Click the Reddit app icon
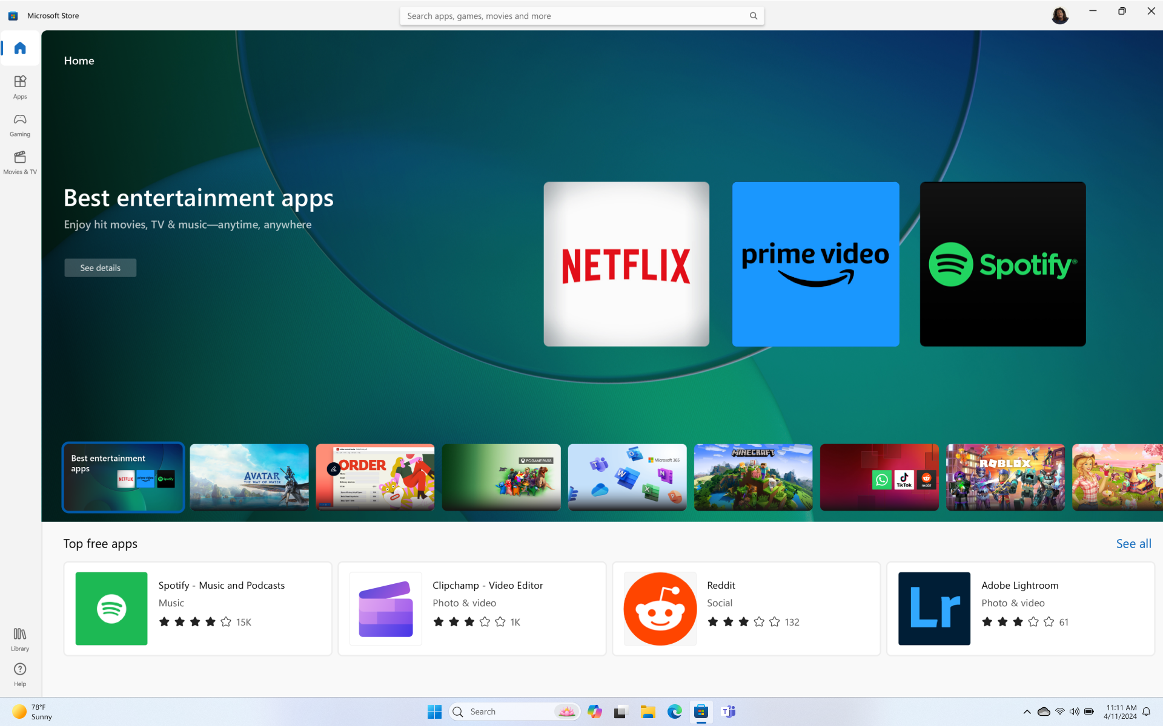The image size is (1163, 726). [660, 609]
